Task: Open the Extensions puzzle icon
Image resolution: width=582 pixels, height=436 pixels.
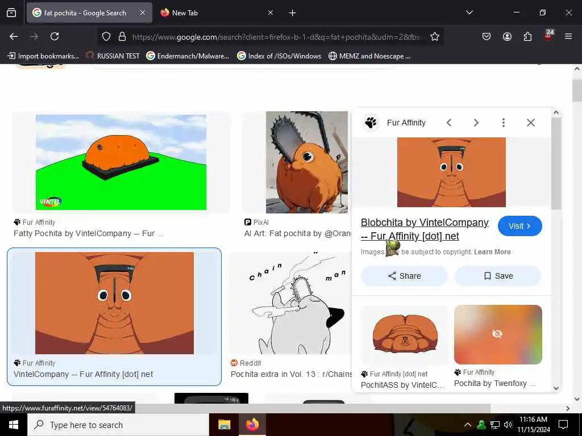Action: pyautogui.click(x=527, y=36)
